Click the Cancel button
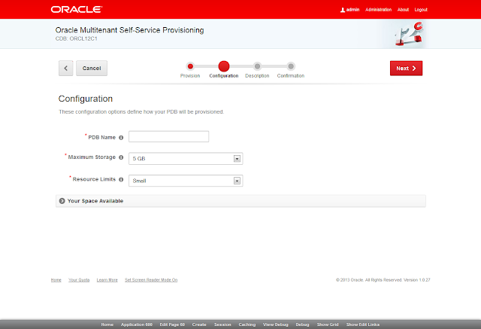Screen dimensions: 481x329 tap(92, 69)
